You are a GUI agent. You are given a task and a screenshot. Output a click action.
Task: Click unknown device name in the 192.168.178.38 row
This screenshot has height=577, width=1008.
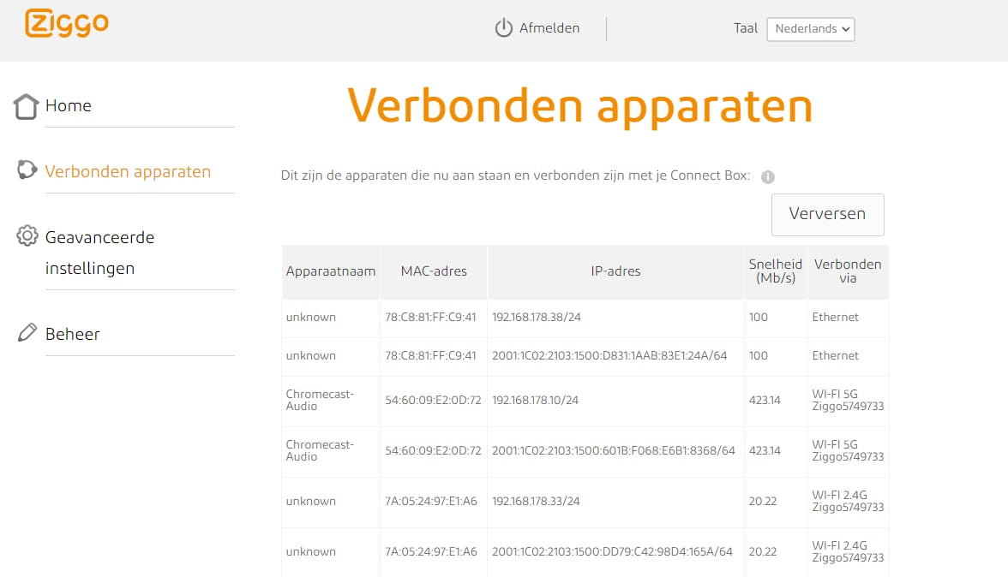coord(310,317)
